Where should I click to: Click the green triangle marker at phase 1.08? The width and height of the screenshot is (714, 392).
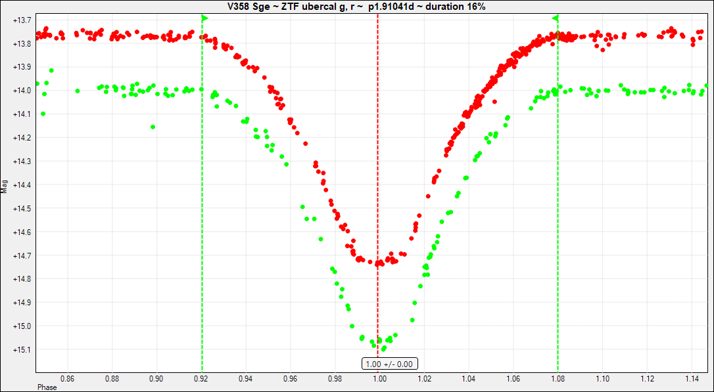[556, 18]
